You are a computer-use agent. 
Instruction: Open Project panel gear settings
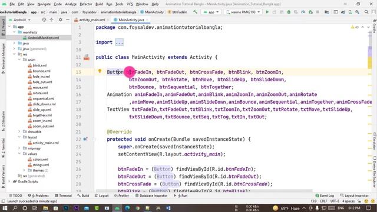point(60,19)
